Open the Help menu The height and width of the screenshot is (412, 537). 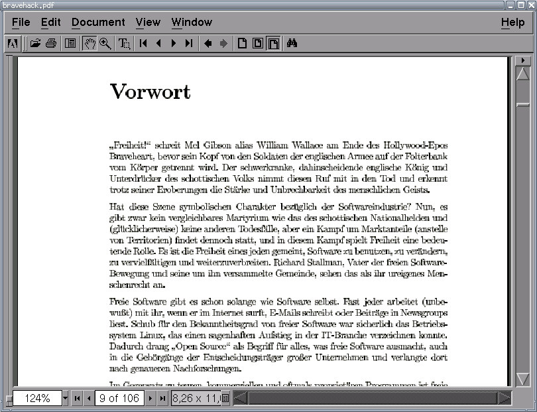coord(512,23)
